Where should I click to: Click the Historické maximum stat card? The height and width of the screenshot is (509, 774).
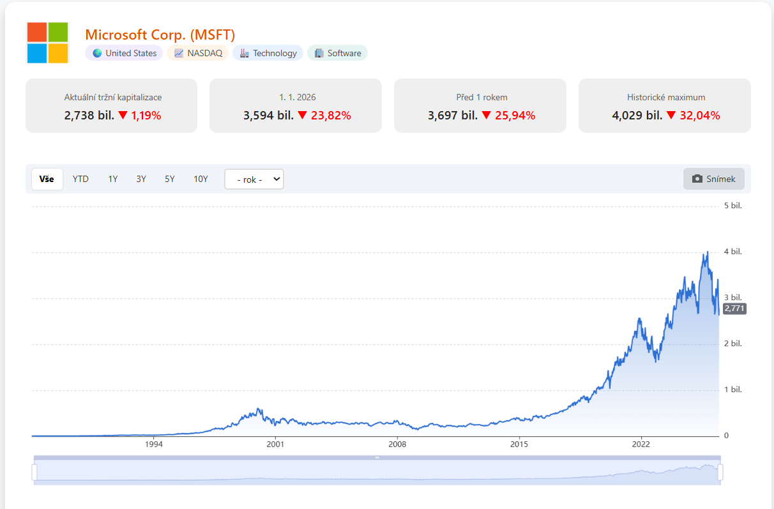tap(665, 106)
